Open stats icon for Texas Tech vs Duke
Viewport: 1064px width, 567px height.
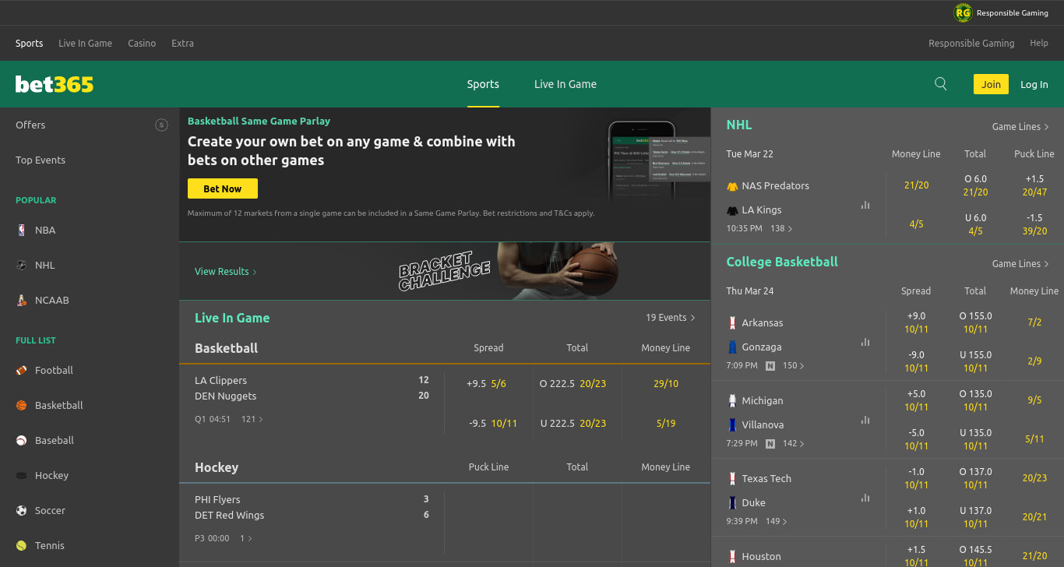(865, 498)
